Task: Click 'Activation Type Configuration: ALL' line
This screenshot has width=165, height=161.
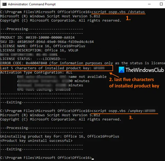Action: (36, 73)
